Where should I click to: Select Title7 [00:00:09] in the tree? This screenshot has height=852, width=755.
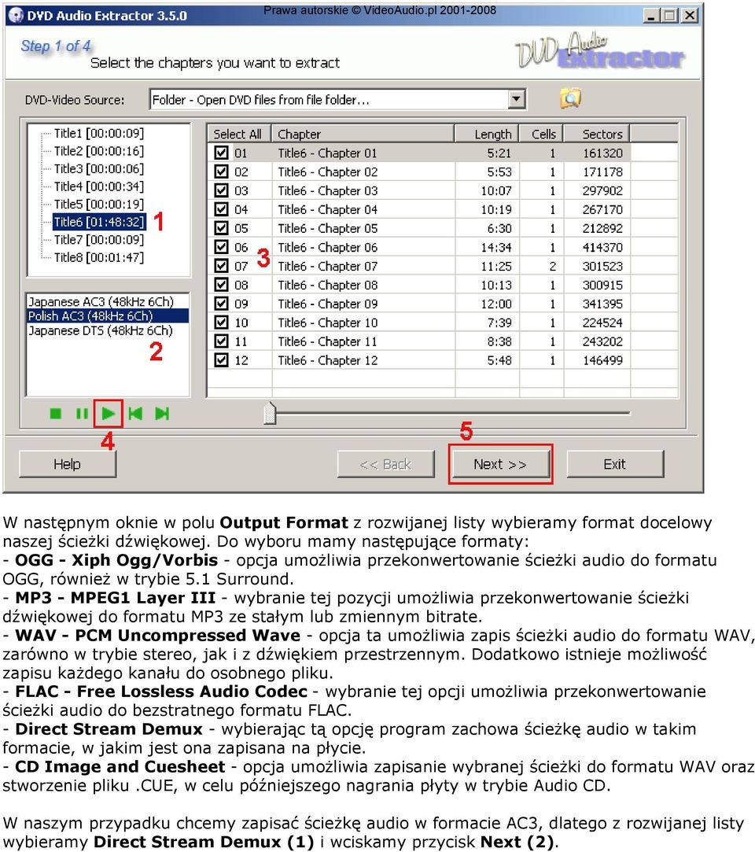(99, 240)
